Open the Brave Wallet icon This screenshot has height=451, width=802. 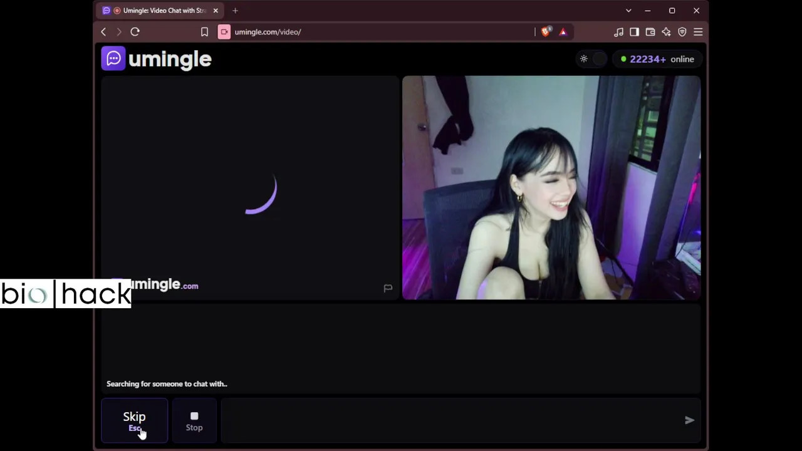(650, 32)
